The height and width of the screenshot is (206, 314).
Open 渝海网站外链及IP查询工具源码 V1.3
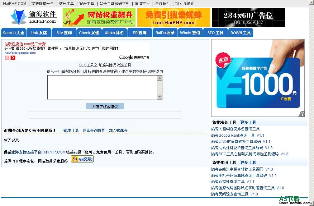click(242, 148)
